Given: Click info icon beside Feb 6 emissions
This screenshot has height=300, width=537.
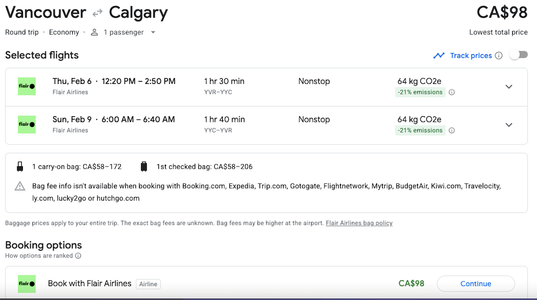Looking at the screenshot, I should (452, 92).
